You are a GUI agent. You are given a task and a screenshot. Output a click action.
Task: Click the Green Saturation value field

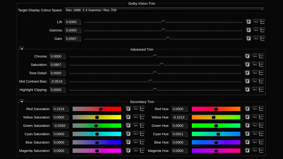[x=61, y=126]
